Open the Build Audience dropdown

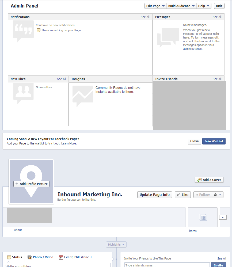pyautogui.click(x=181, y=6)
